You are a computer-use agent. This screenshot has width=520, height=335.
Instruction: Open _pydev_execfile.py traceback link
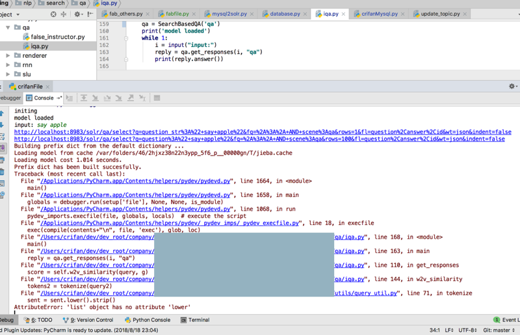pos(170,223)
